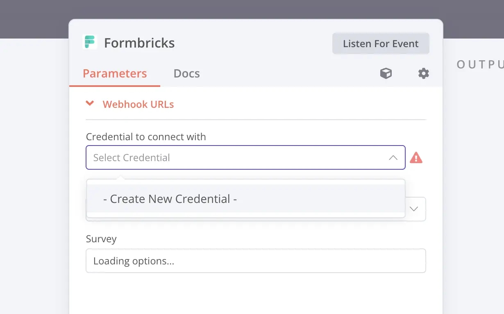Expand the dropdown partly hidden behind the credential list
This screenshot has height=314, width=504.
[x=414, y=209]
